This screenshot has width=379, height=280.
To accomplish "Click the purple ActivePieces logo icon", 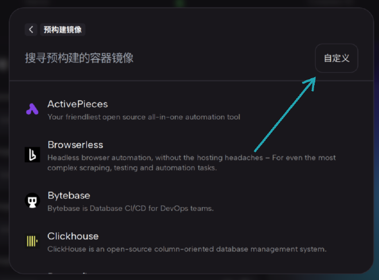I will 32,109.
